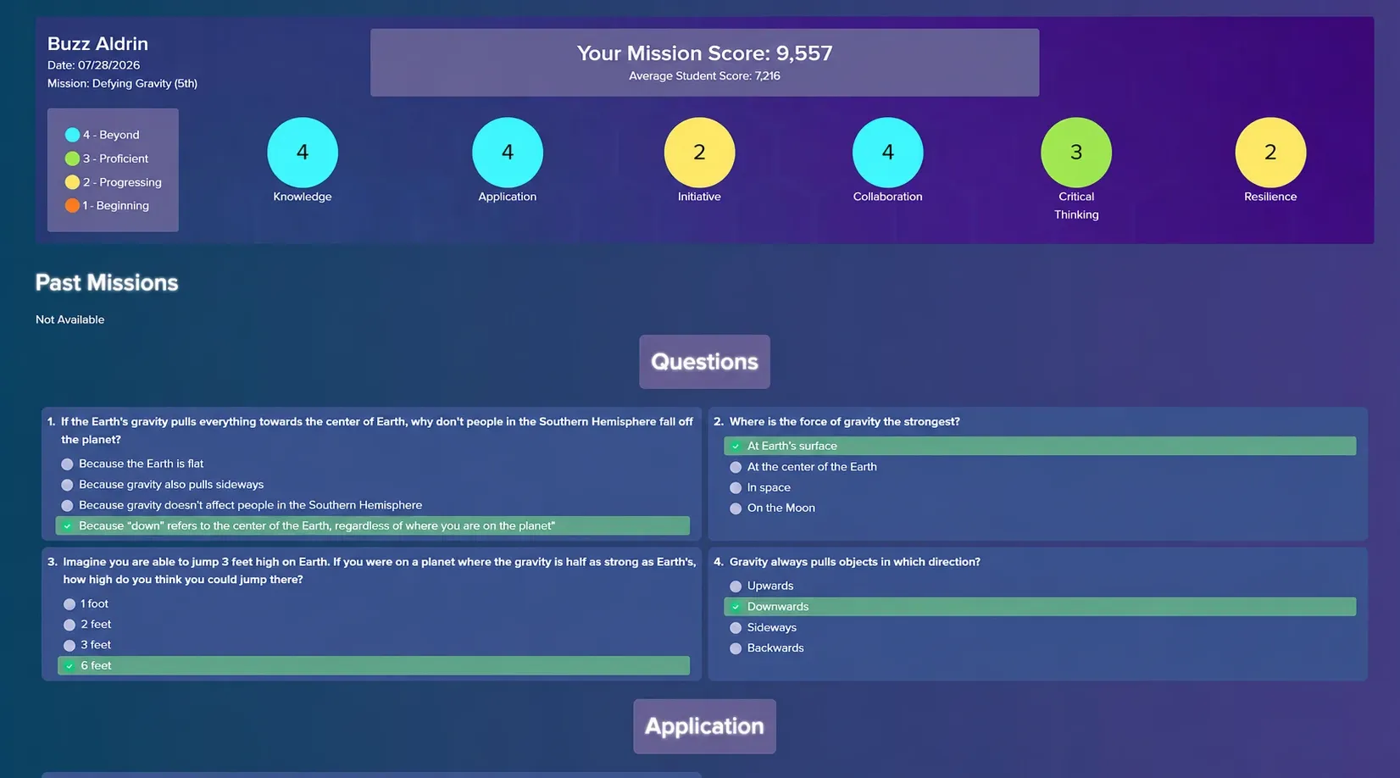Select 'Because gravity also pulls sideways' option
Viewport: 1400px width, 778px height.
[x=67, y=485]
